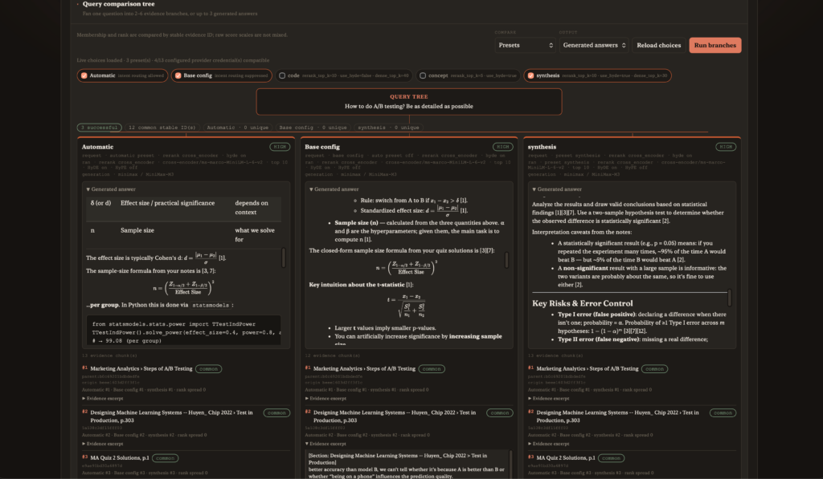Click common badge on synthesis's MA Quiz 2 Solutions

click(611, 458)
